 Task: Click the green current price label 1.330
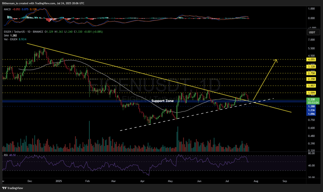pos(311,99)
